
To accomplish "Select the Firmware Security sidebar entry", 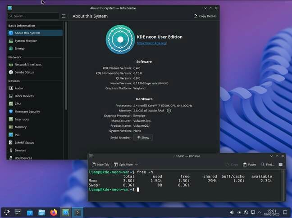I will click(x=35, y=111).
